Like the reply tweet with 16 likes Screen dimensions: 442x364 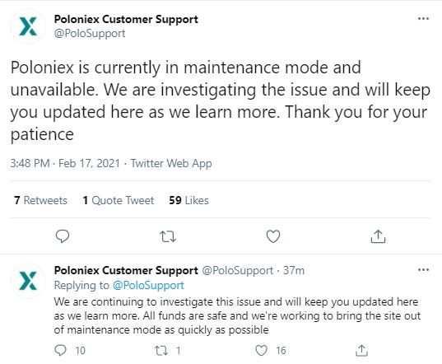(x=261, y=351)
